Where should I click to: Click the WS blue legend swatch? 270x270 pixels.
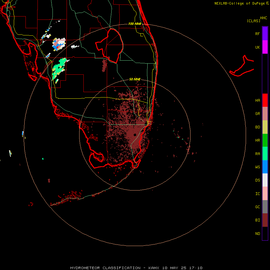coord(265,167)
